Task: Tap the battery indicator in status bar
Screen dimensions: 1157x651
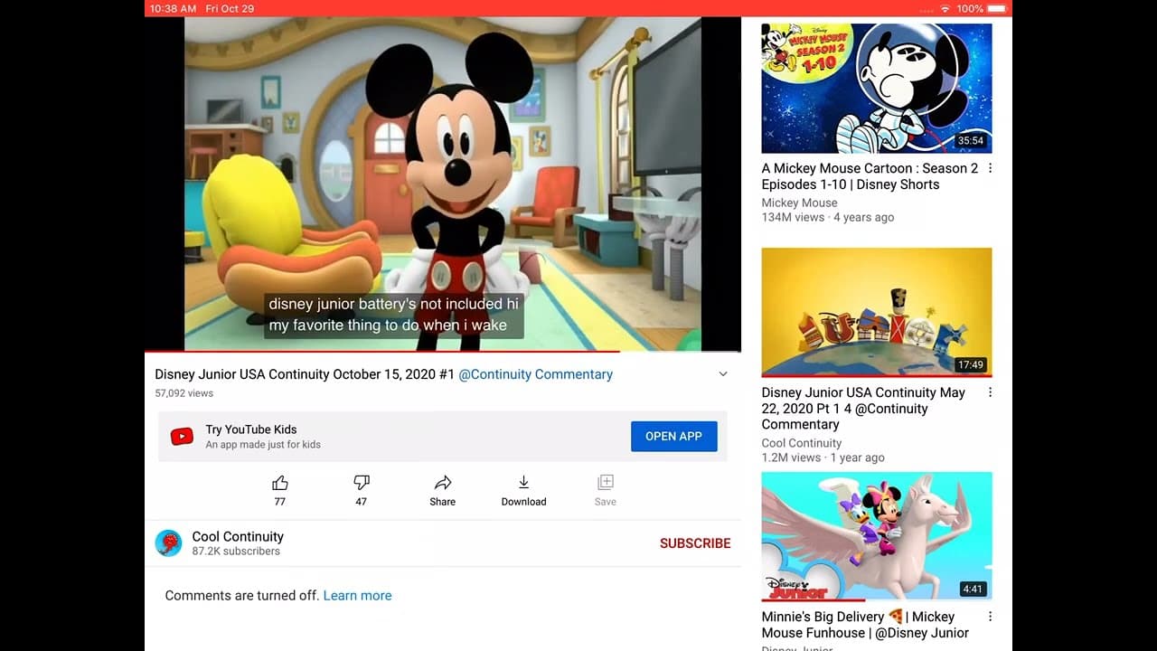Action: 996,8
